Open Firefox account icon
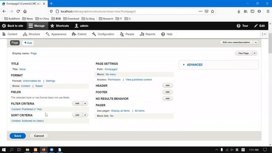Viewport: 272px width, 153px height. point(259,11)
